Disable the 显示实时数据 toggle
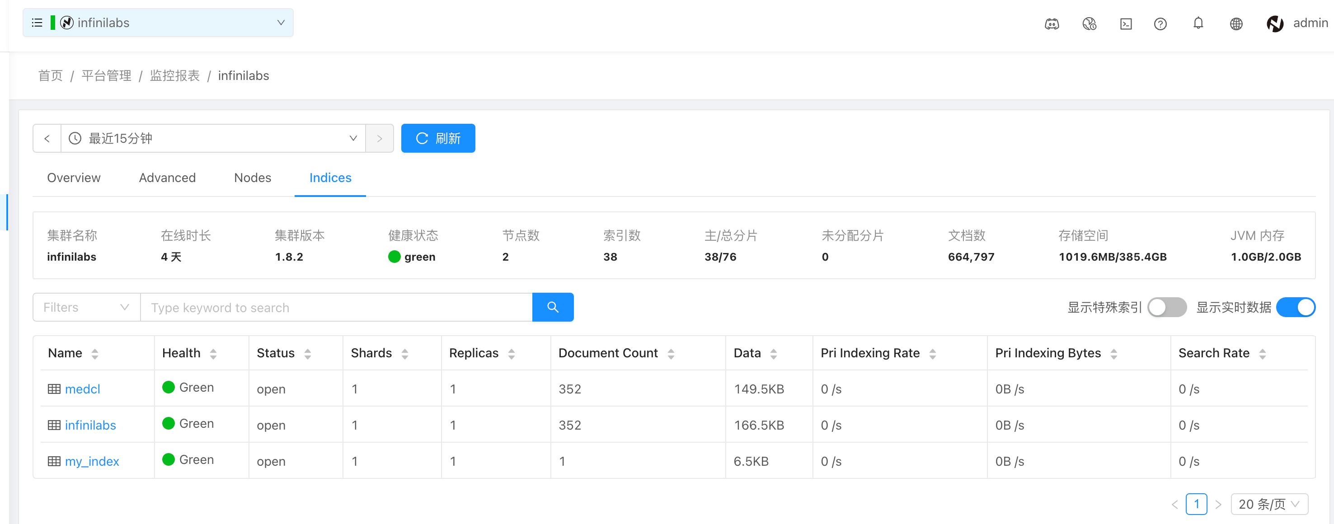Image resolution: width=1334 pixels, height=524 pixels. click(x=1295, y=307)
